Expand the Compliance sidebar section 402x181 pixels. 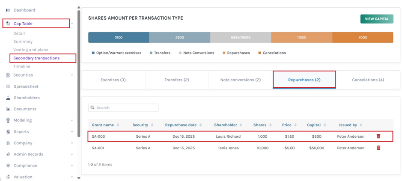point(71,166)
